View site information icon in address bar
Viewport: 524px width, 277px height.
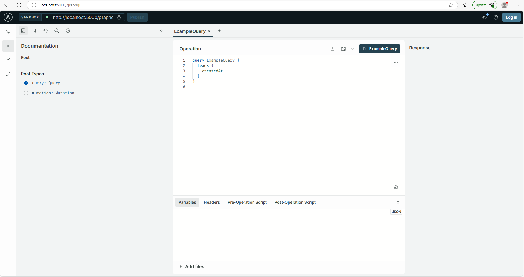(x=34, y=5)
